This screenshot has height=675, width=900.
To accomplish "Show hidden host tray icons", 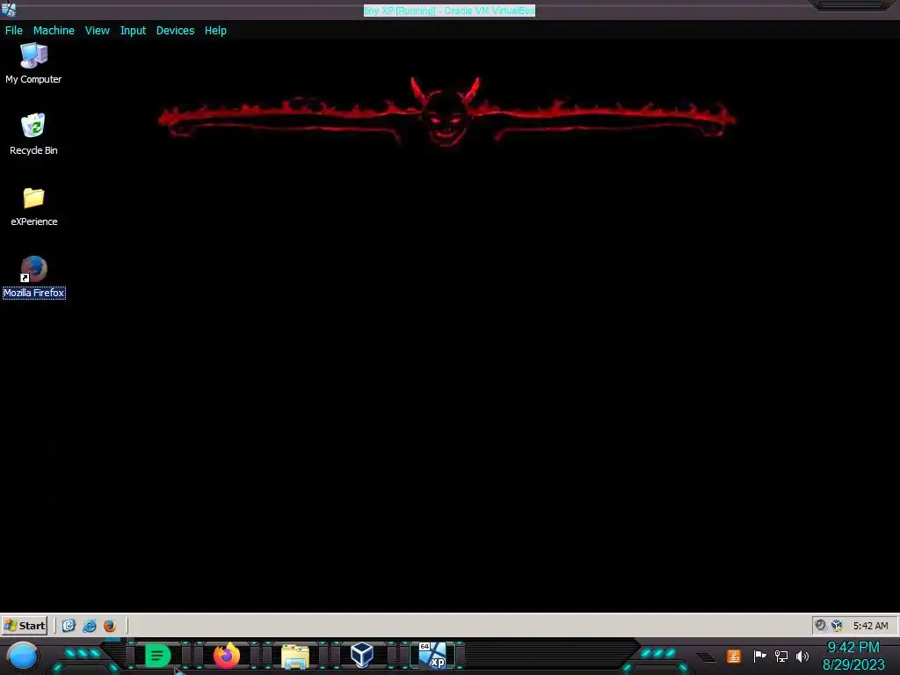I will point(706,657).
